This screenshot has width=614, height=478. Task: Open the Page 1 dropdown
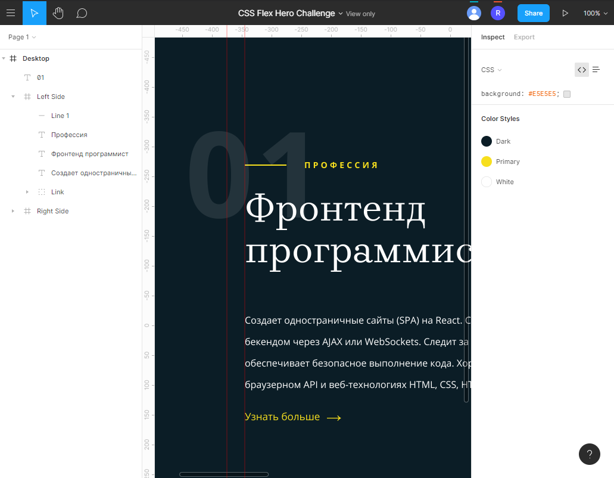20,37
